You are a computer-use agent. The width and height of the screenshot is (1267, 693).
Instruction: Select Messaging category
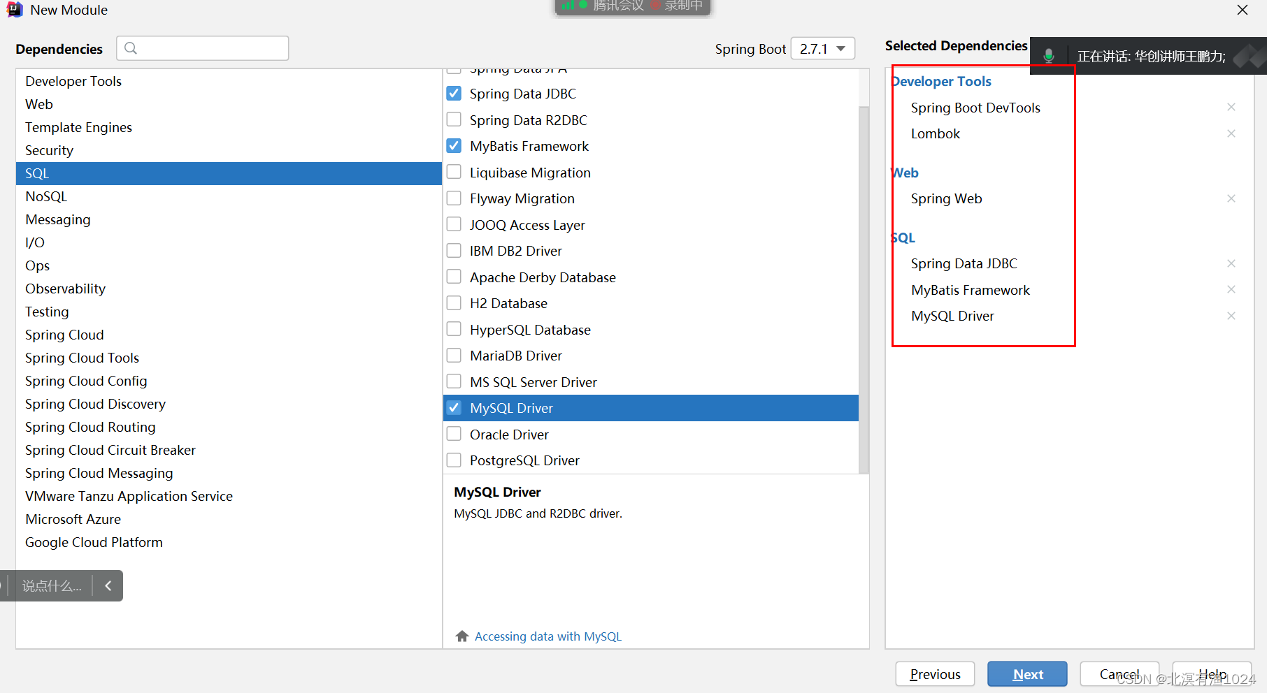tap(229, 219)
